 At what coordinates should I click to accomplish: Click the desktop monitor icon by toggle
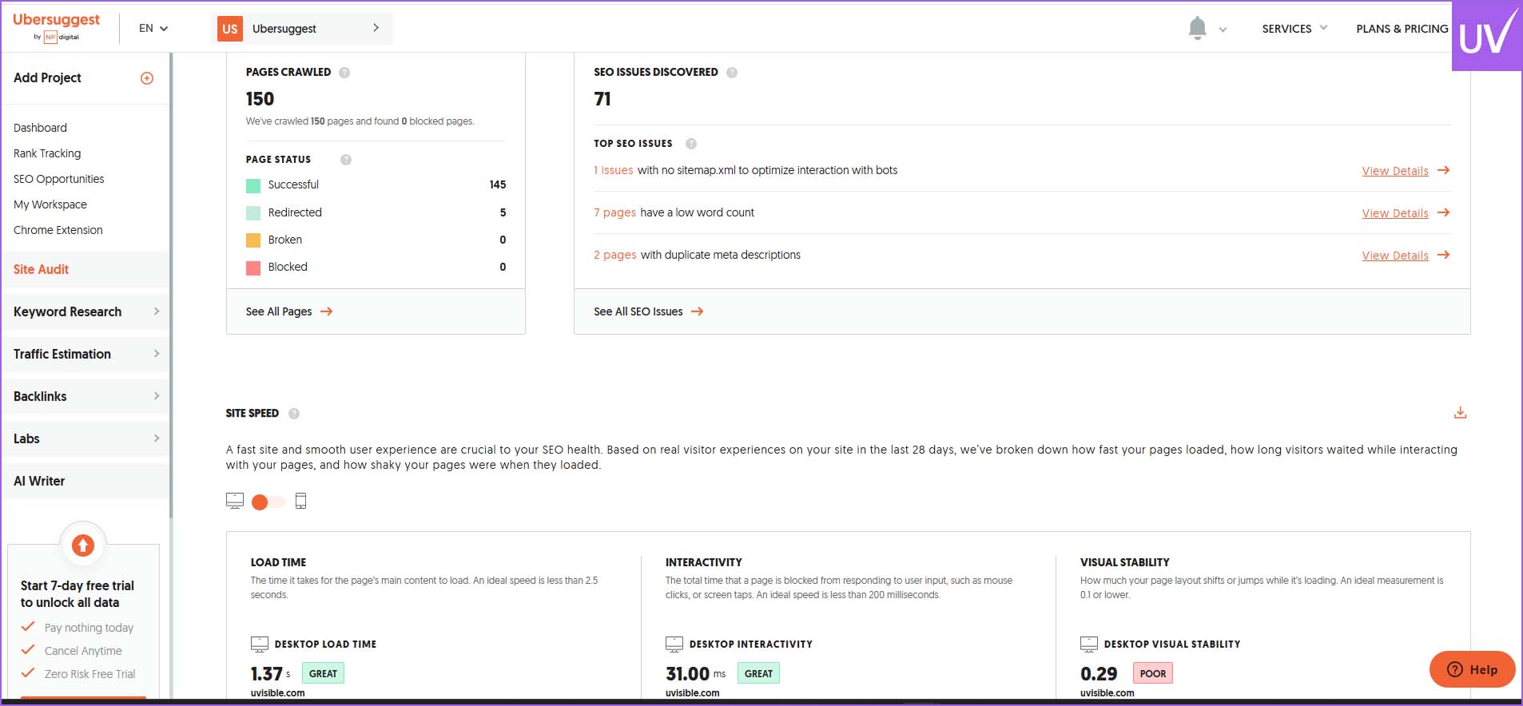(x=235, y=501)
